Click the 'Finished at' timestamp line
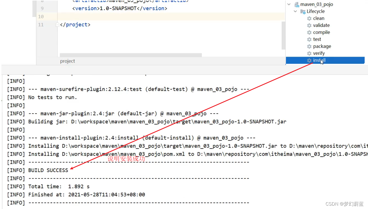Screen dimensions: 368x209 tap(76, 195)
